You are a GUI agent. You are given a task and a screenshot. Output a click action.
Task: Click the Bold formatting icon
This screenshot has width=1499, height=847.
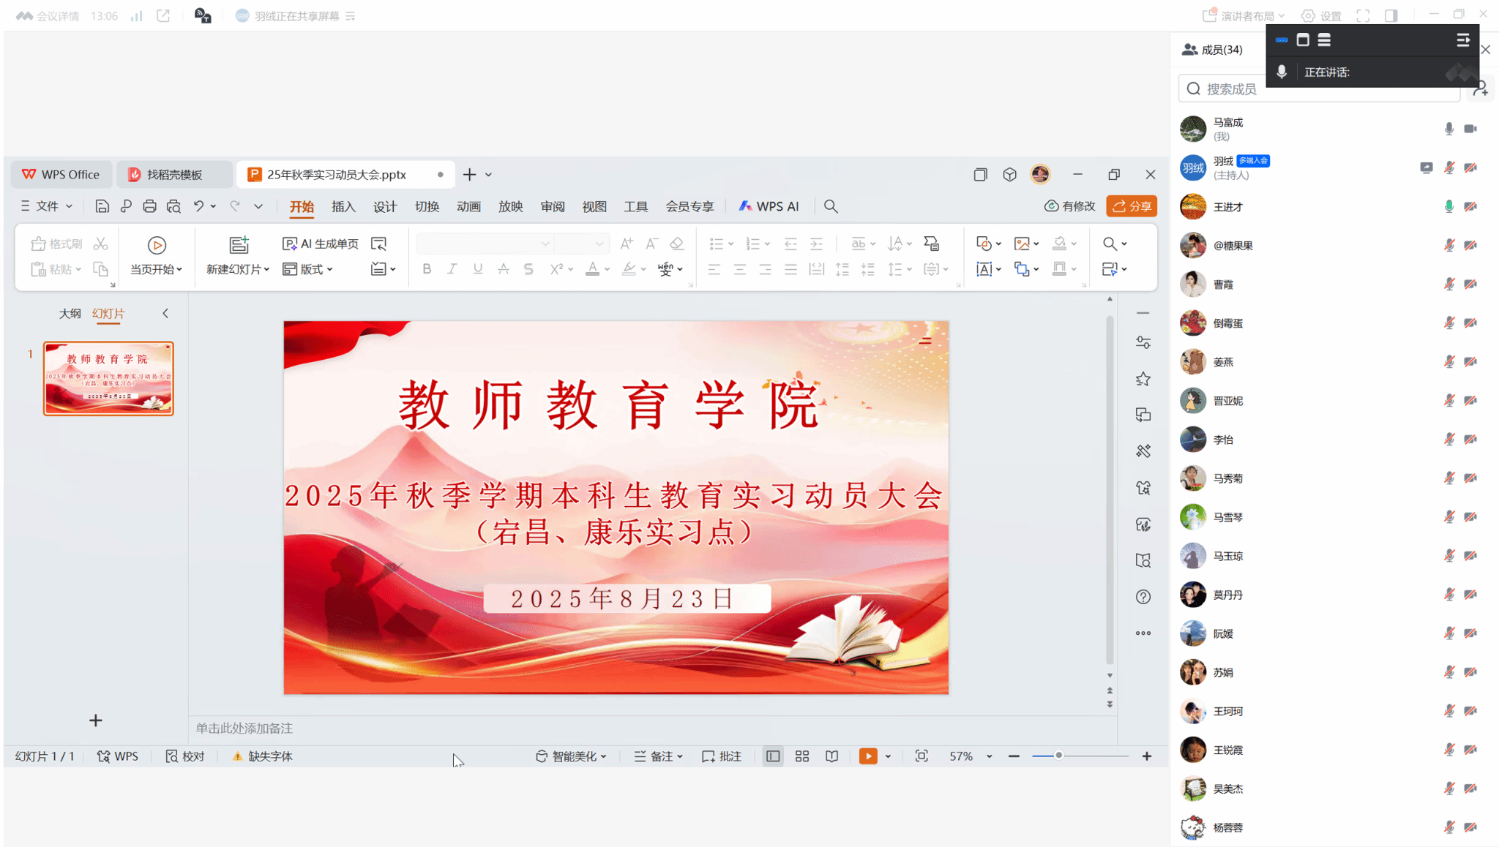coord(427,269)
